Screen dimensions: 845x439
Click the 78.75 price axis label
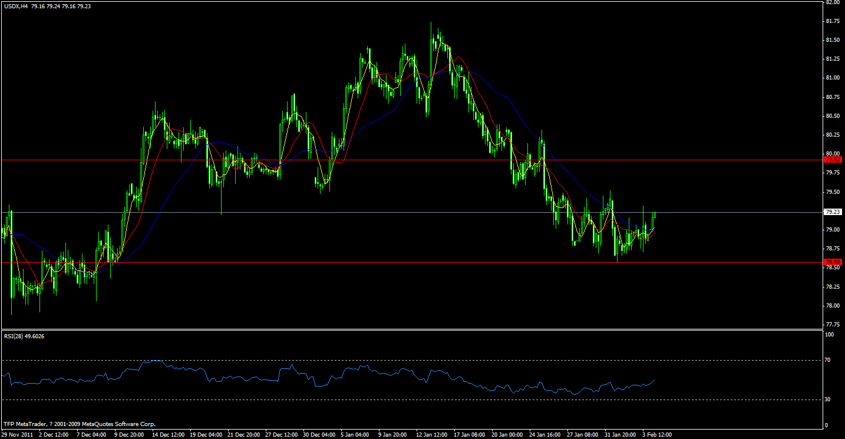(x=833, y=249)
